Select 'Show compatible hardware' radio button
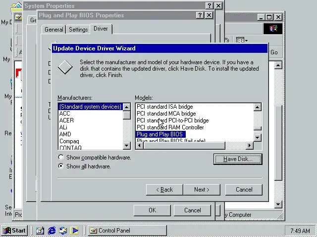The height and width of the screenshot is (237, 317). point(61,157)
